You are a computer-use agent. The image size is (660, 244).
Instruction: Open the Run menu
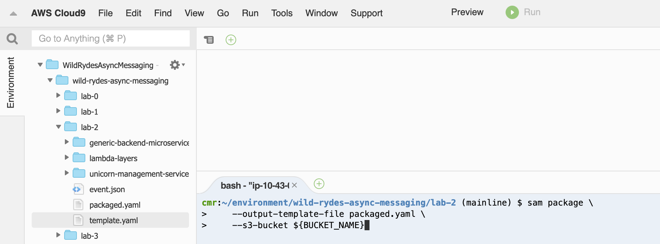click(x=250, y=13)
